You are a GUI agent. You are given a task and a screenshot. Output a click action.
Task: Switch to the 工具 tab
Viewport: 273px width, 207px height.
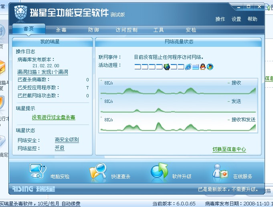click(158, 30)
